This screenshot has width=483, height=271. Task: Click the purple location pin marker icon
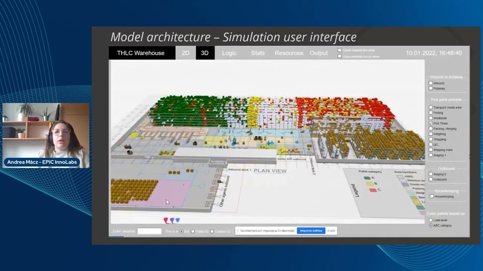pos(172,220)
